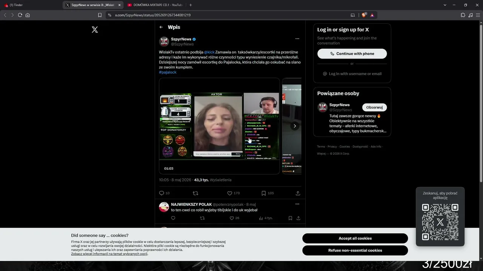Repost NAJWIENKSZY POLAK's comment
Image resolution: width=483 pixels, height=271 pixels.
coord(202,218)
